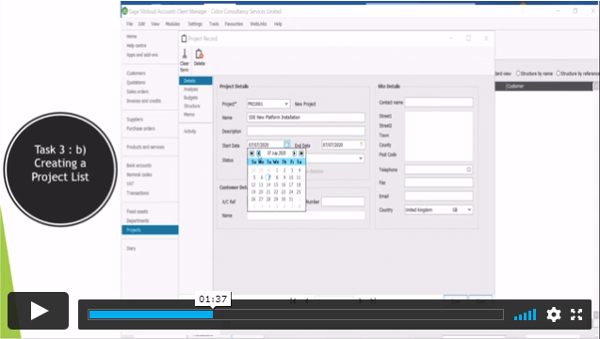Open the Start Date calendar picker icon
600x339 pixels.
coord(286,145)
